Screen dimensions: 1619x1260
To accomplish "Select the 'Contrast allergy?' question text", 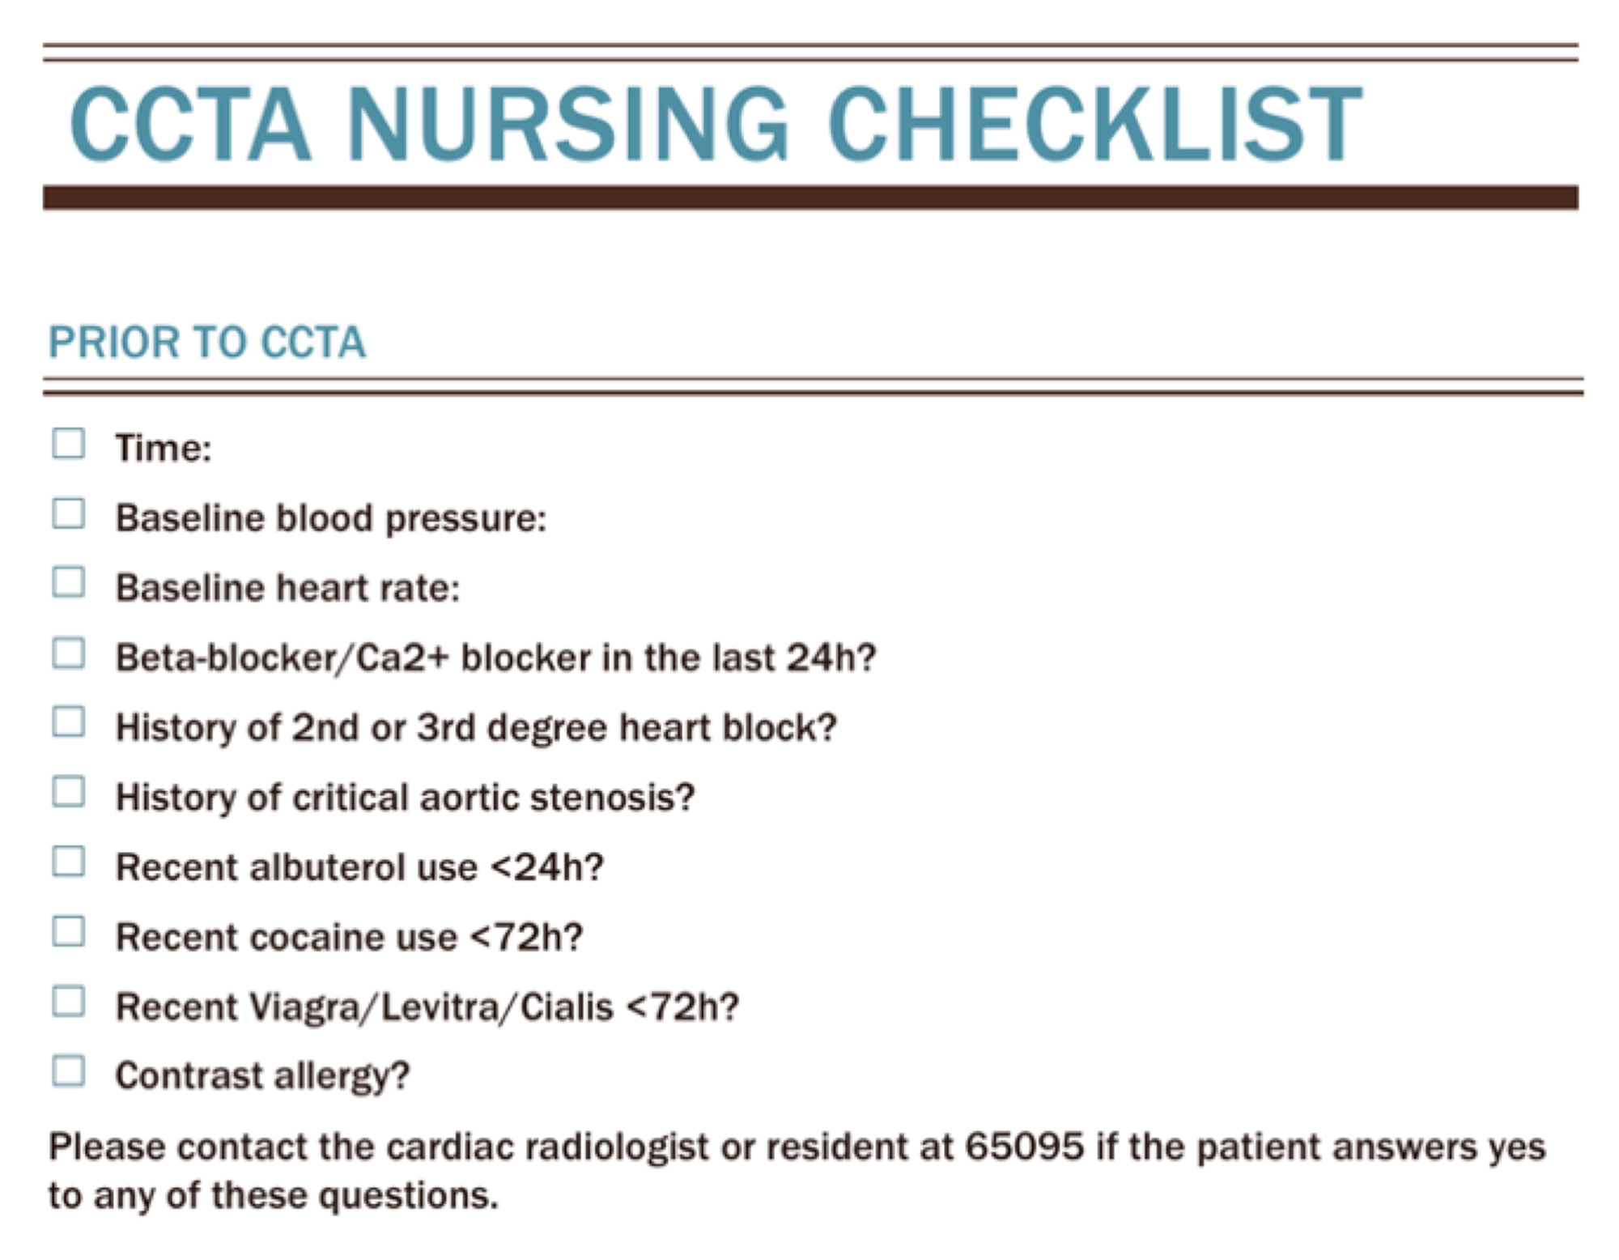I will [x=262, y=1076].
